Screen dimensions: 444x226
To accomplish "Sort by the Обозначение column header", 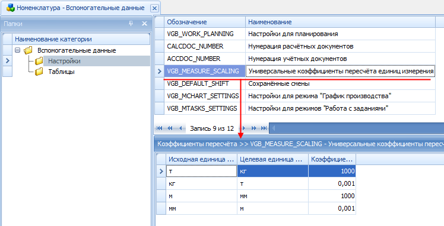I will (205, 22).
